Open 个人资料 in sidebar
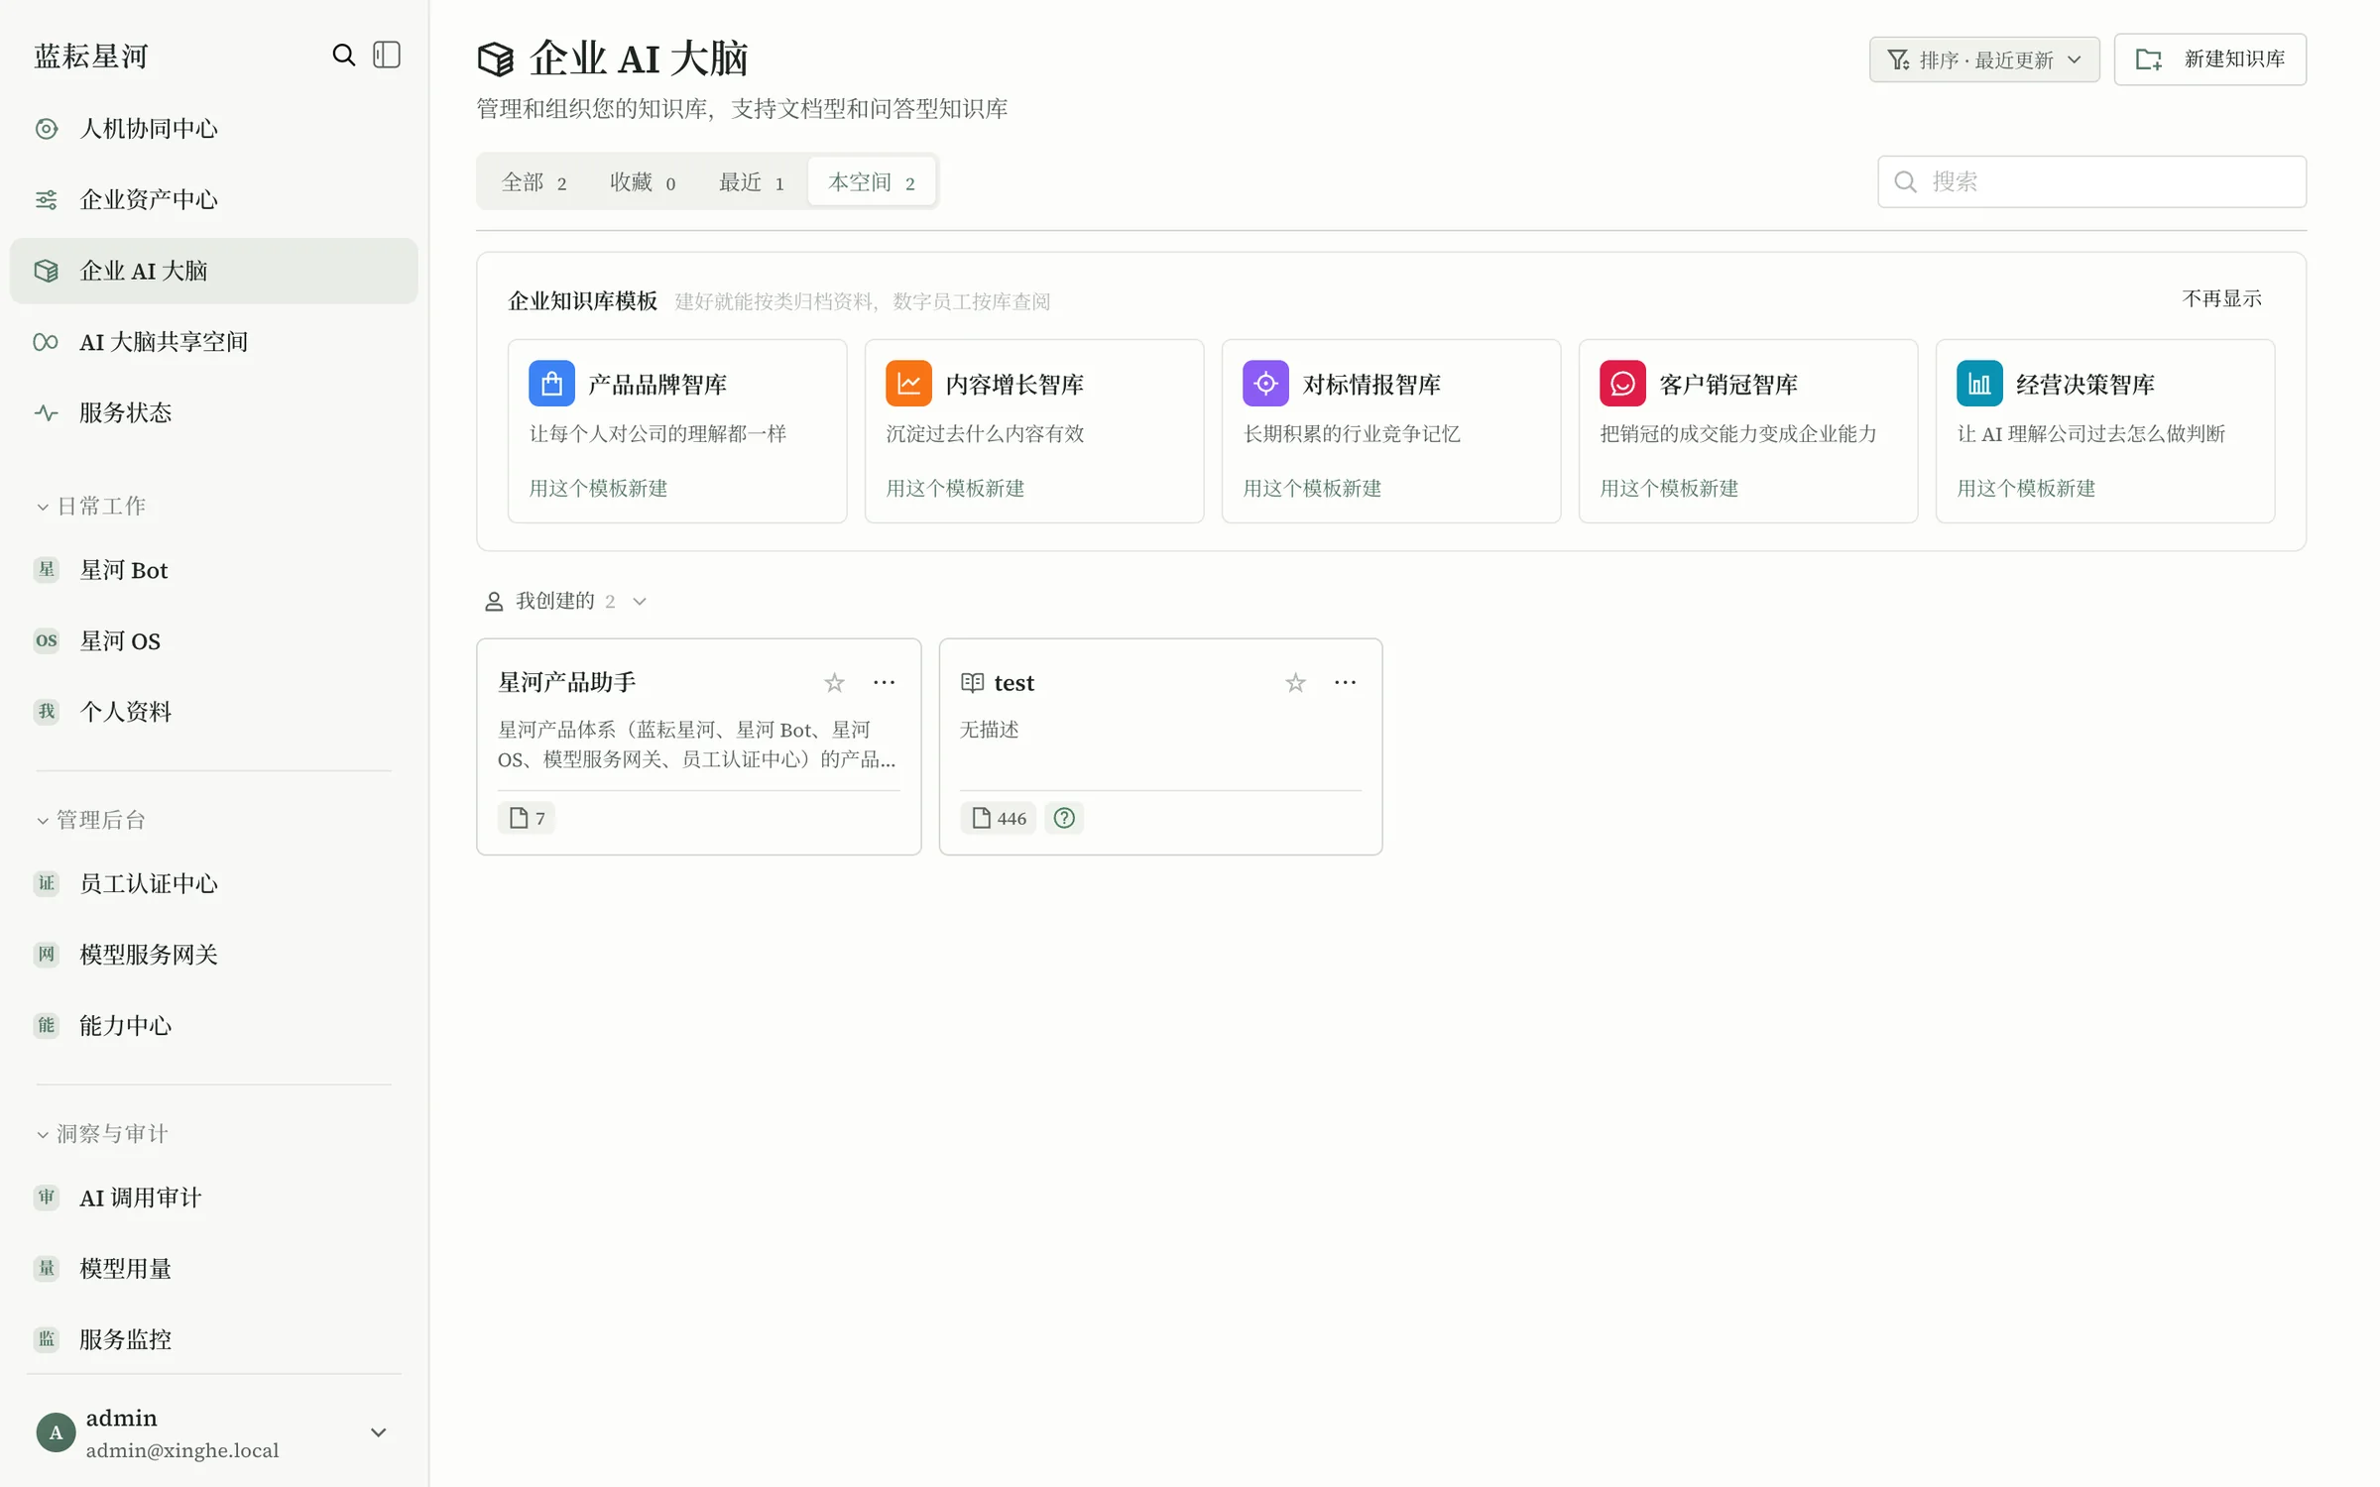 pyautogui.click(x=213, y=711)
